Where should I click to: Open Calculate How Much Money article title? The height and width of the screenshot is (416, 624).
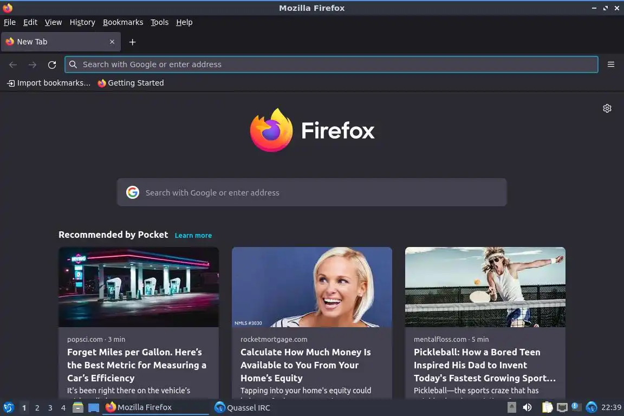click(305, 365)
